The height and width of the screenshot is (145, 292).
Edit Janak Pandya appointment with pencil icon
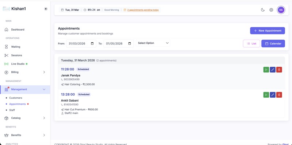click(x=273, y=70)
